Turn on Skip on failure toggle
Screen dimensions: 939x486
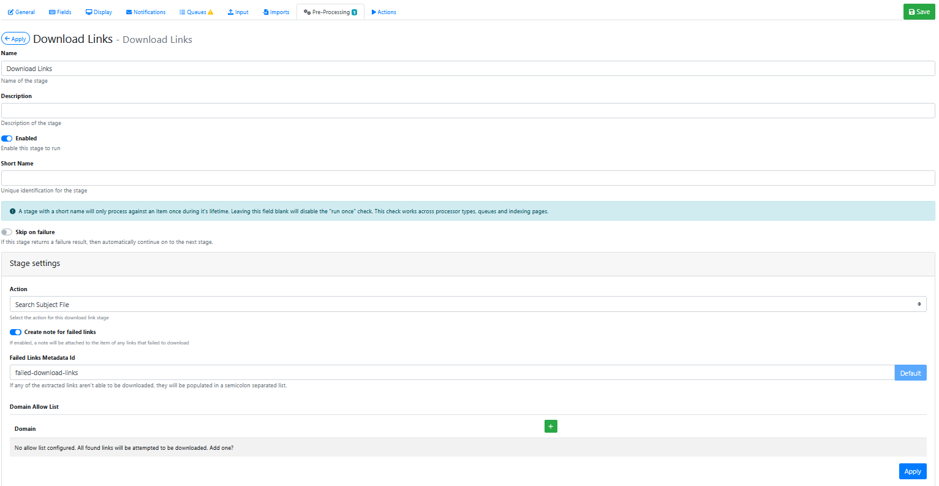click(7, 232)
